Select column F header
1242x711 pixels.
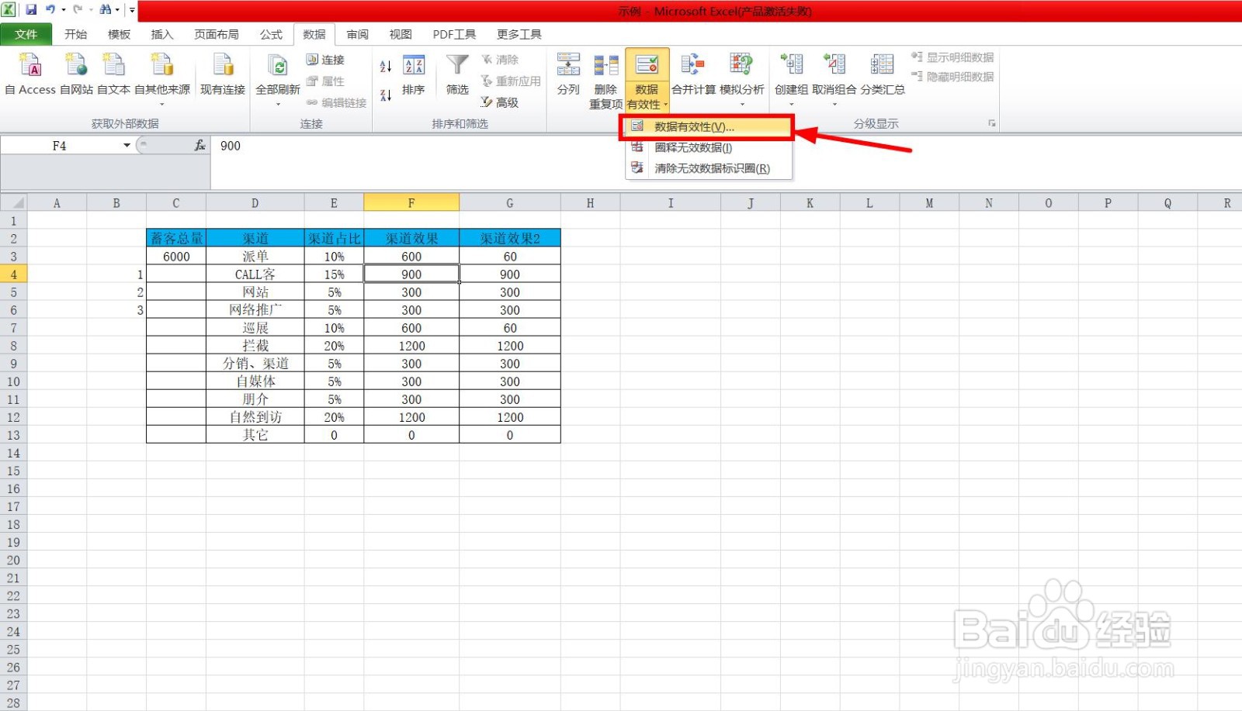[x=411, y=203]
